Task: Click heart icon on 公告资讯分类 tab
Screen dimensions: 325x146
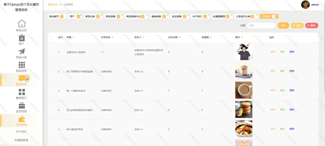Action: pyautogui.click(x=252, y=17)
